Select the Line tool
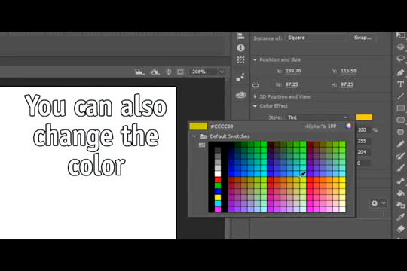 click(400, 96)
